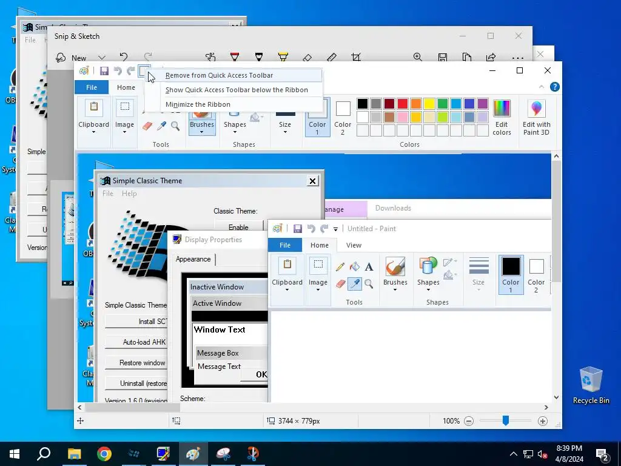Open File Explorer from taskbar
621x466 pixels.
pyautogui.click(x=74, y=454)
